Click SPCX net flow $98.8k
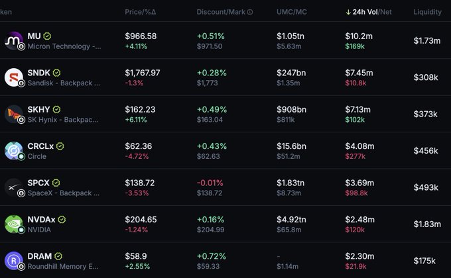Viewport: 451px width, 278px height. [356, 193]
